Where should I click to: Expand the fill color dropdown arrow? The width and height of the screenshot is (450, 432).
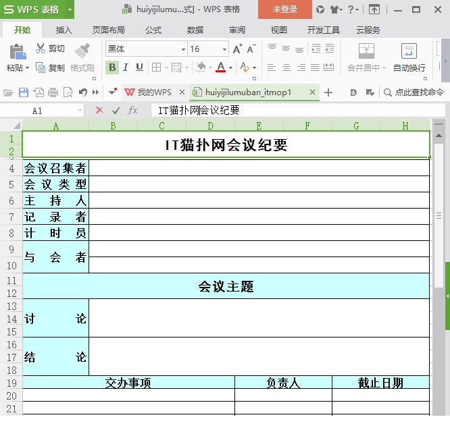(210, 68)
